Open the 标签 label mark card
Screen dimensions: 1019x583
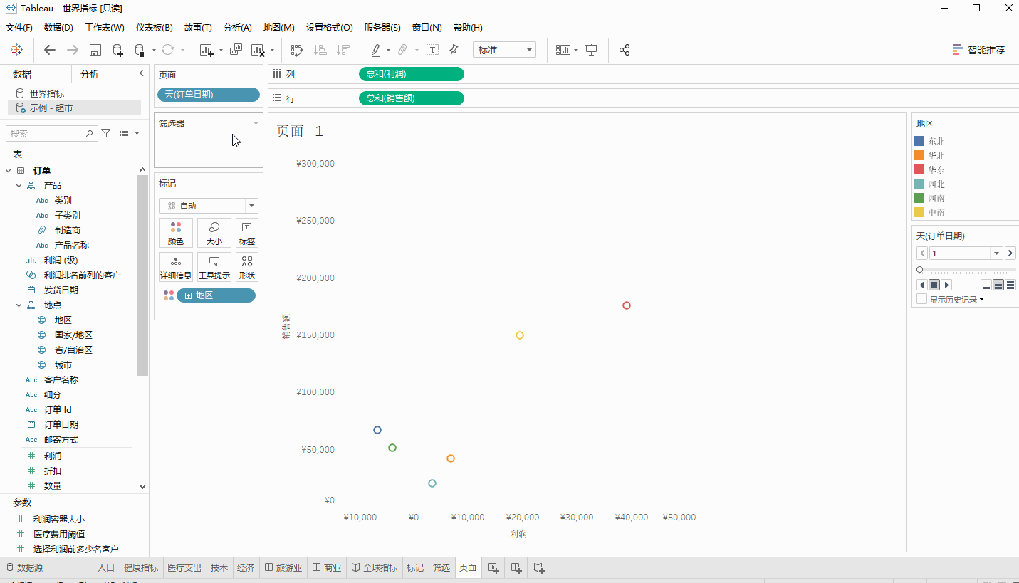247,233
